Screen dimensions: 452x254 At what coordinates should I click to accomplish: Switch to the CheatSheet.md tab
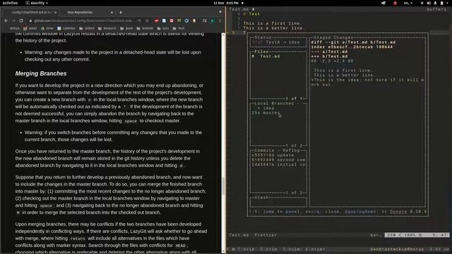coord(31,13)
